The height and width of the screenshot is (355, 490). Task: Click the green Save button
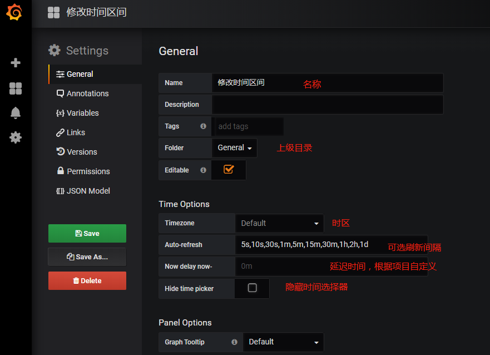[x=87, y=234]
